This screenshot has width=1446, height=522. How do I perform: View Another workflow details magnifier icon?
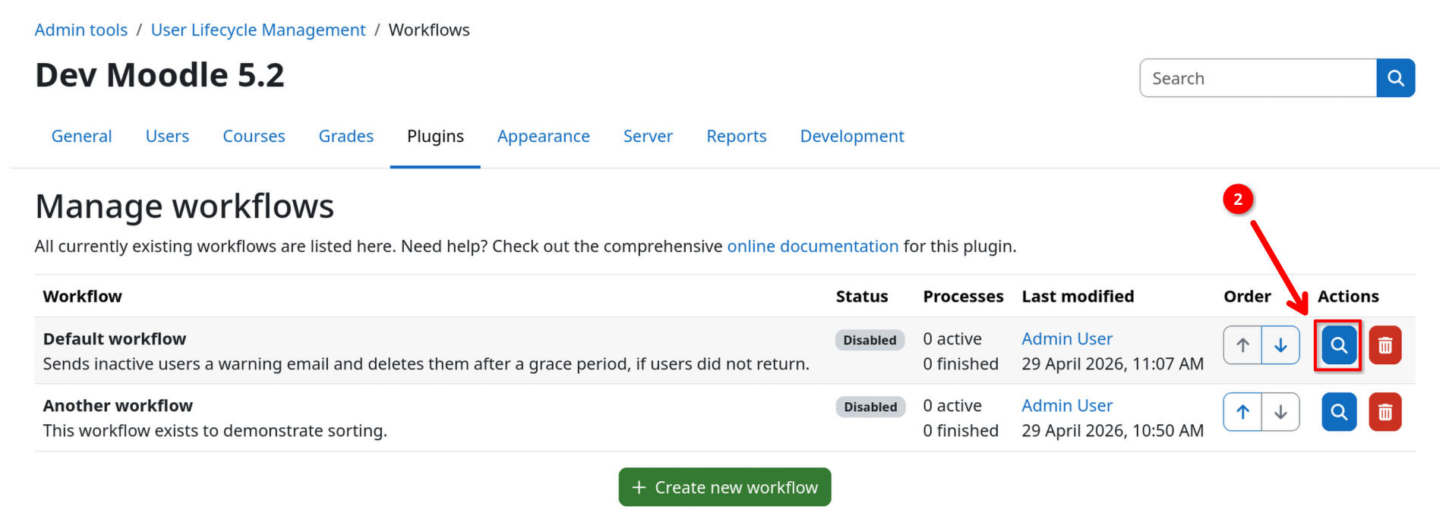1339,412
